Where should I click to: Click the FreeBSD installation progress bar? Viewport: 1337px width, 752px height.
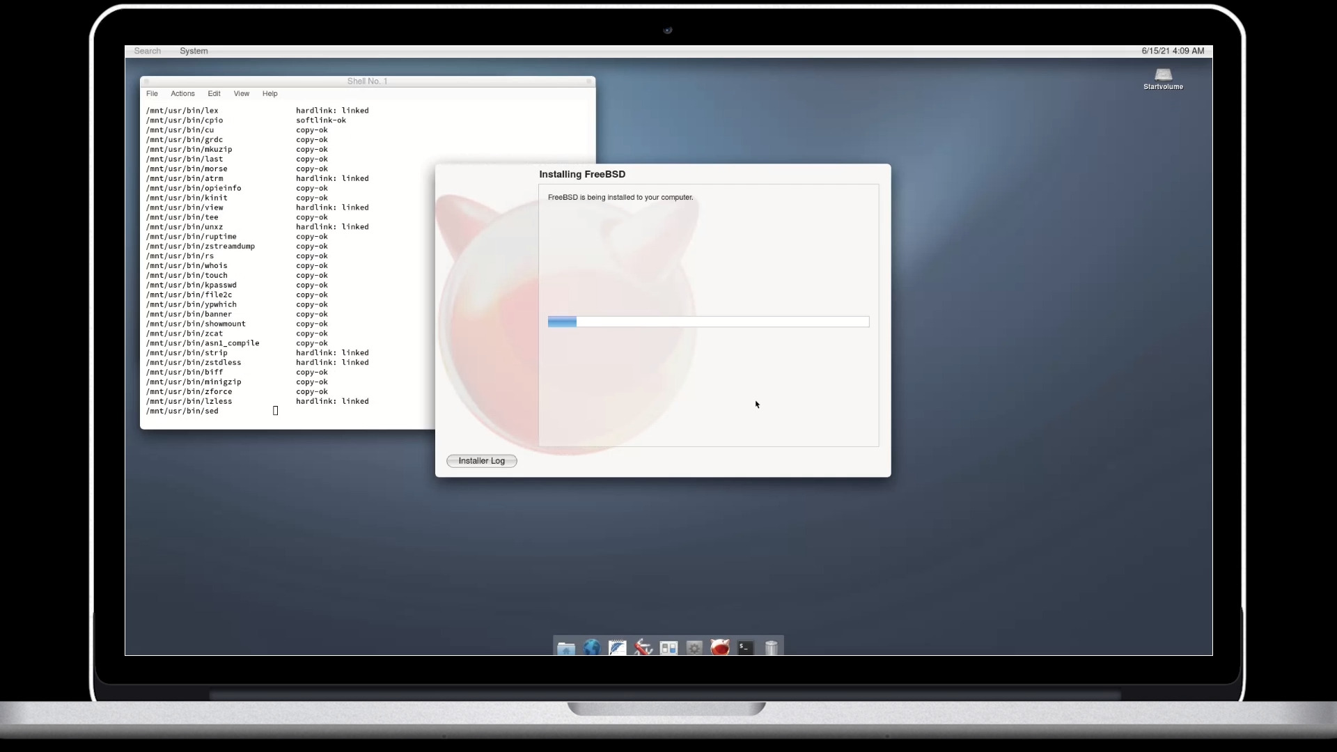click(x=708, y=322)
